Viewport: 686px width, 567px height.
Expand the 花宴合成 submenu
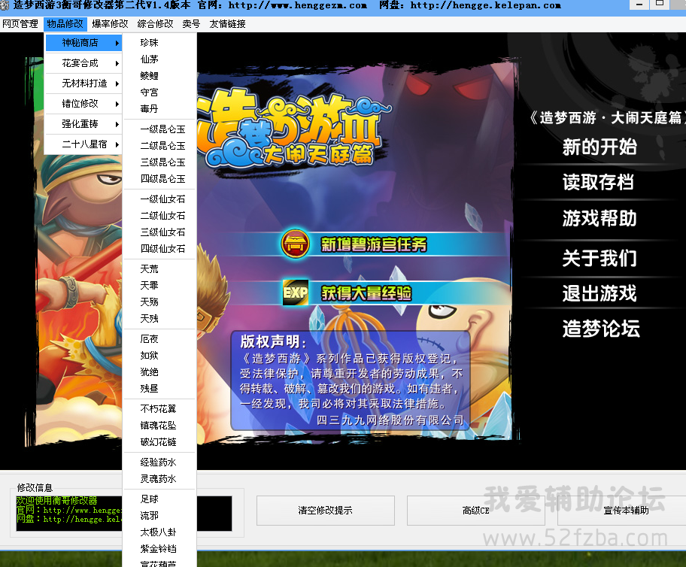(x=83, y=63)
